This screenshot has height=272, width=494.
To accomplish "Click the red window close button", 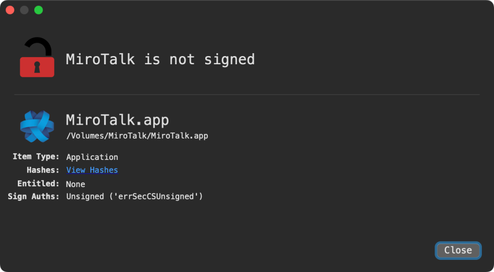I will tap(10, 10).
